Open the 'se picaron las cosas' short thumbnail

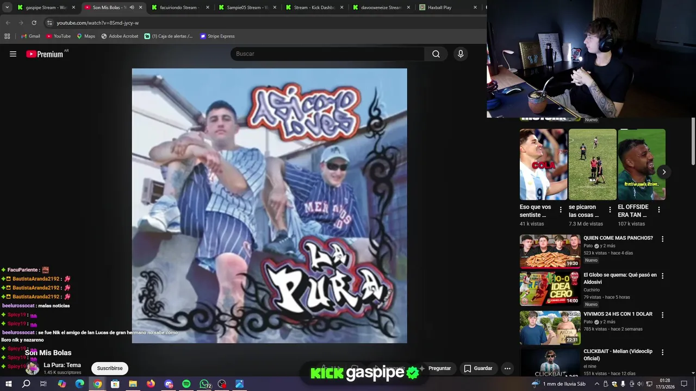tap(593, 165)
